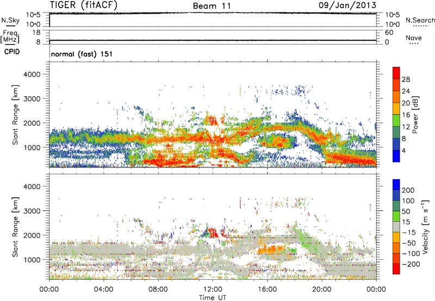
Task: Click the bright blue bottom segment of Power colorbar
Action: tap(396, 156)
